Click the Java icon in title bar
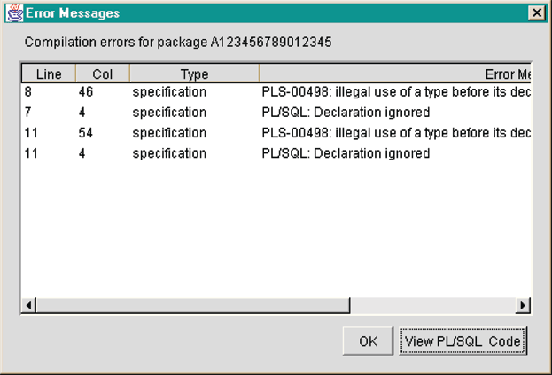 [13, 13]
